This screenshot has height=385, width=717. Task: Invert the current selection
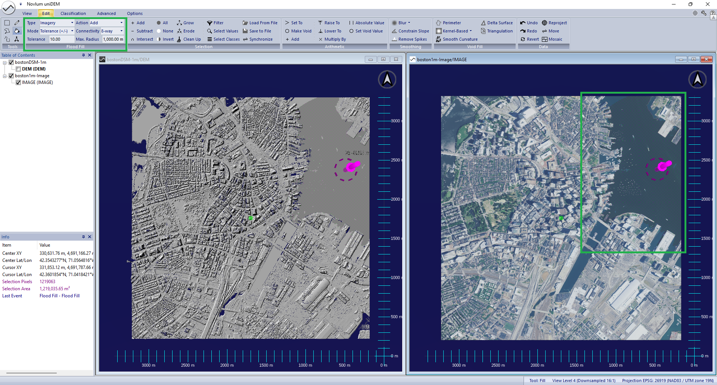165,39
